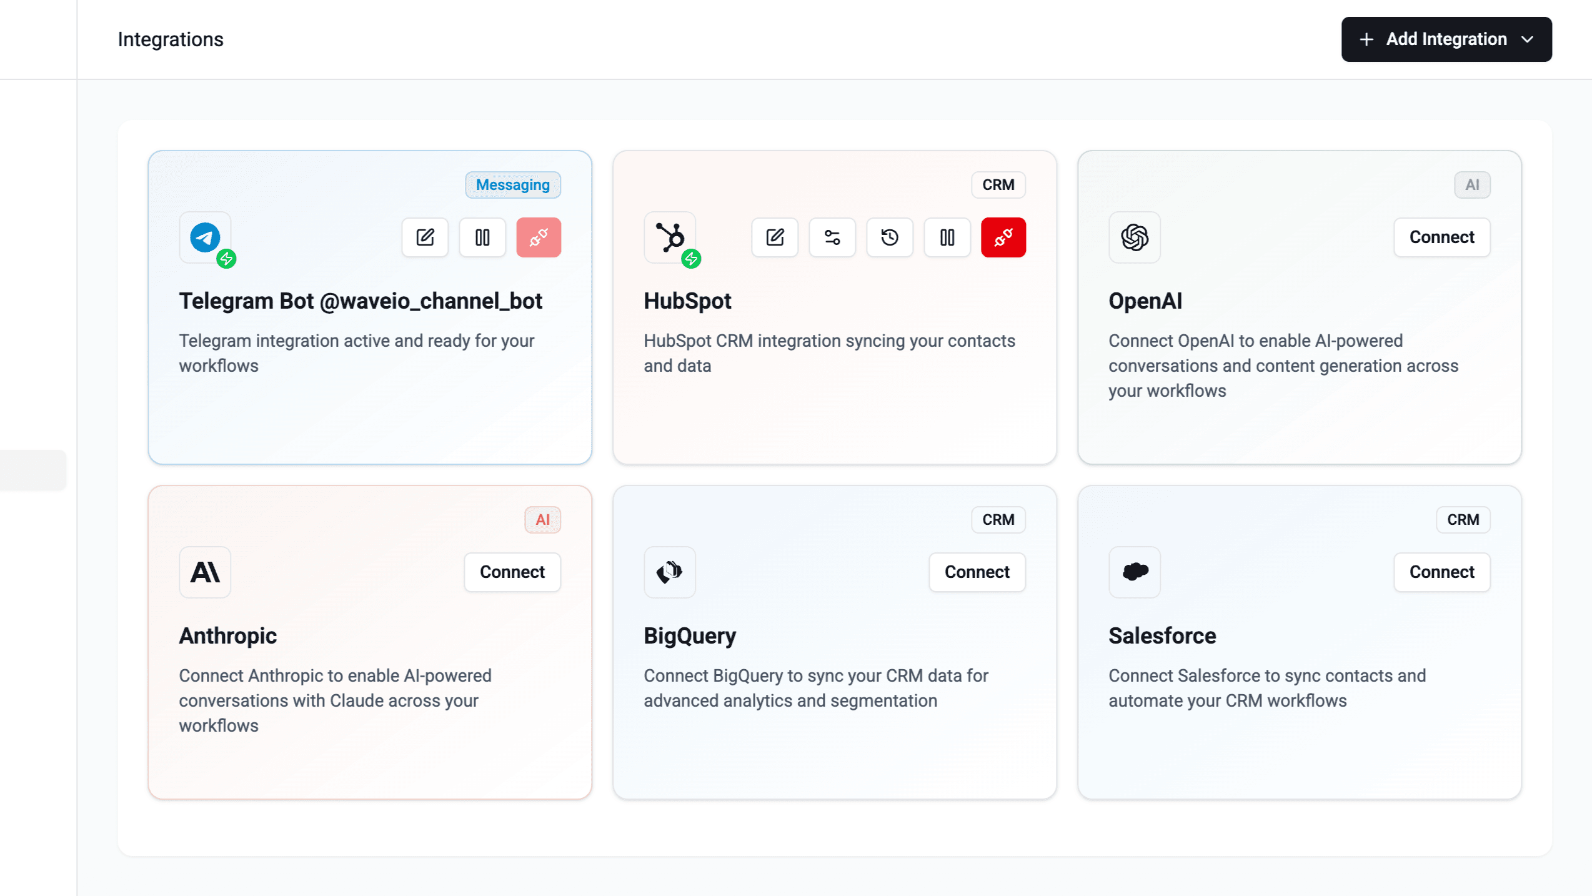Open HubSpot field mapping settings
The image size is (1592, 896).
coord(832,237)
